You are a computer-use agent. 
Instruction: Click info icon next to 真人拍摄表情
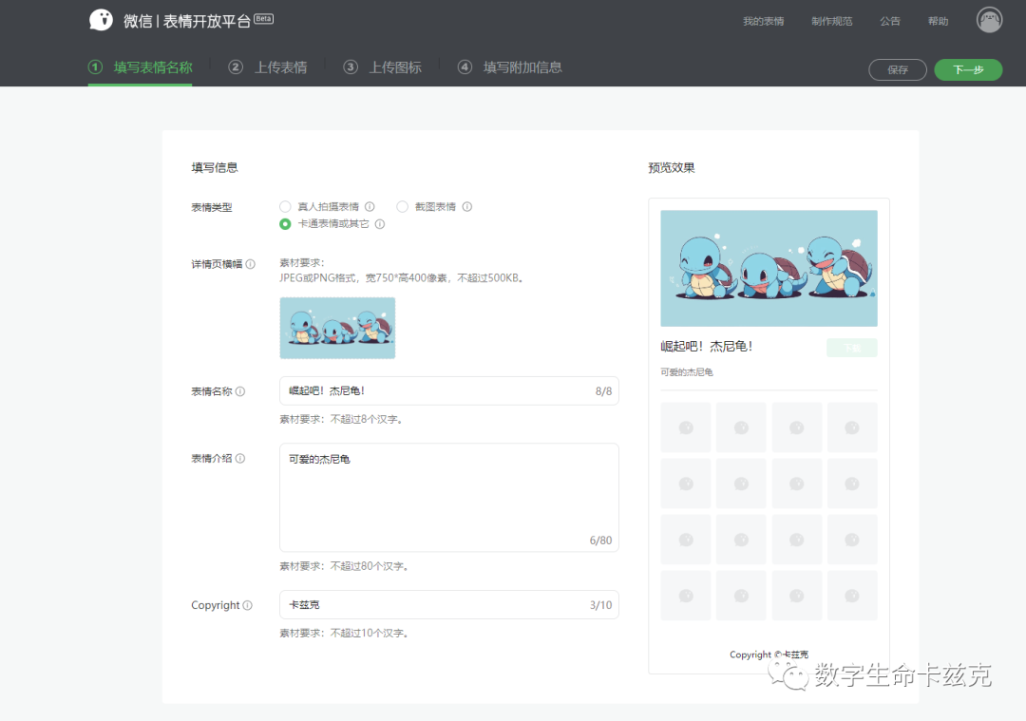coord(370,207)
